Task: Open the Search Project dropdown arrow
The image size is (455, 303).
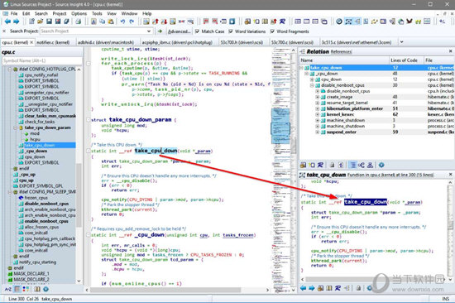Action: 149,31
